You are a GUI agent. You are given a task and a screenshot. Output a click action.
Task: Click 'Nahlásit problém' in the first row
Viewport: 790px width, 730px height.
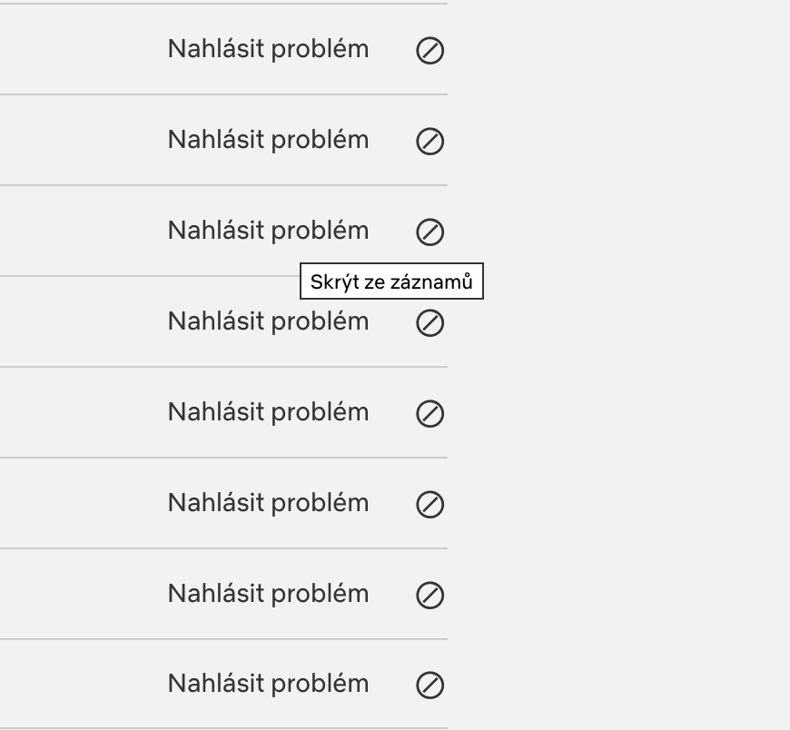point(268,49)
